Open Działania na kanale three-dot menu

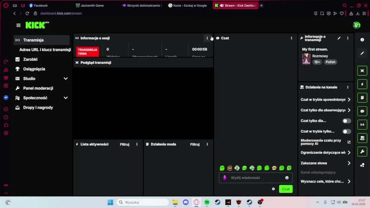pyautogui.click(x=348, y=87)
